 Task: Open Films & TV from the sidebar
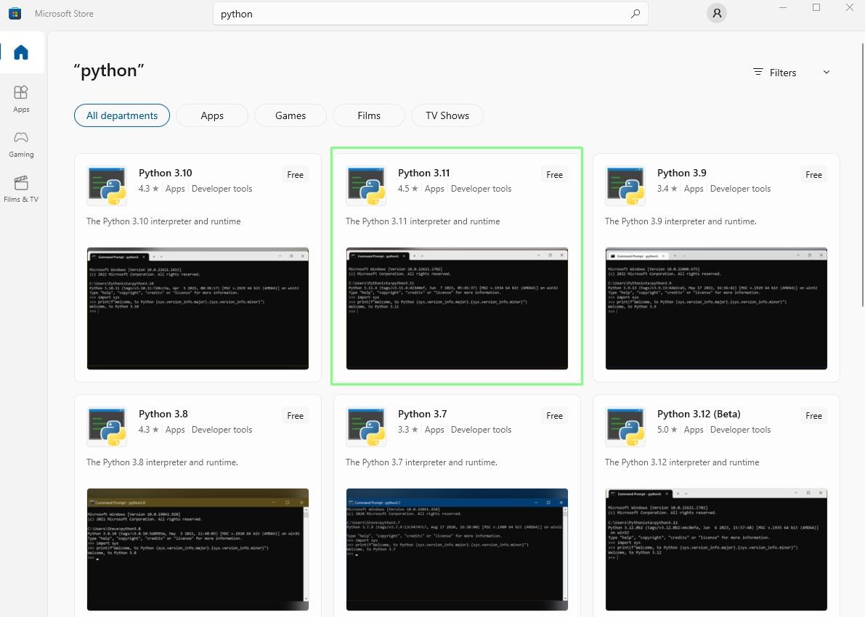pos(21,188)
